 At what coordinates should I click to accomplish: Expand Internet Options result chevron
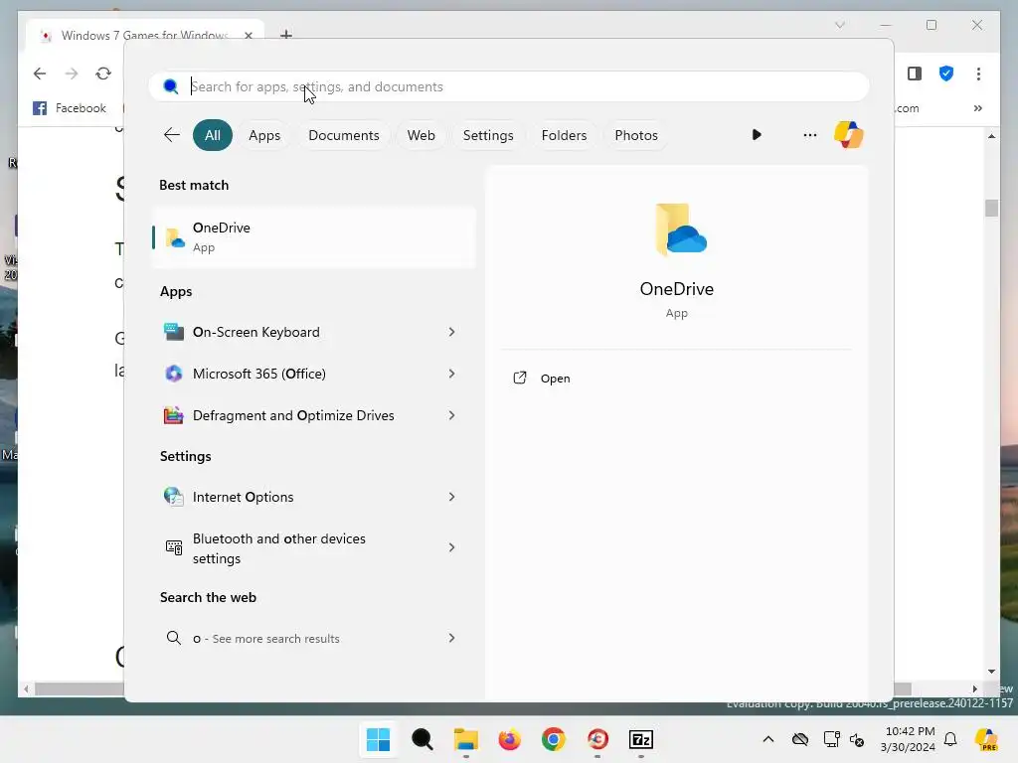[x=452, y=497]
